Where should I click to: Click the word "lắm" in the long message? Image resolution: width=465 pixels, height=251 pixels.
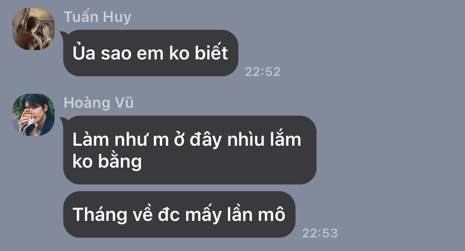(285, 138)
